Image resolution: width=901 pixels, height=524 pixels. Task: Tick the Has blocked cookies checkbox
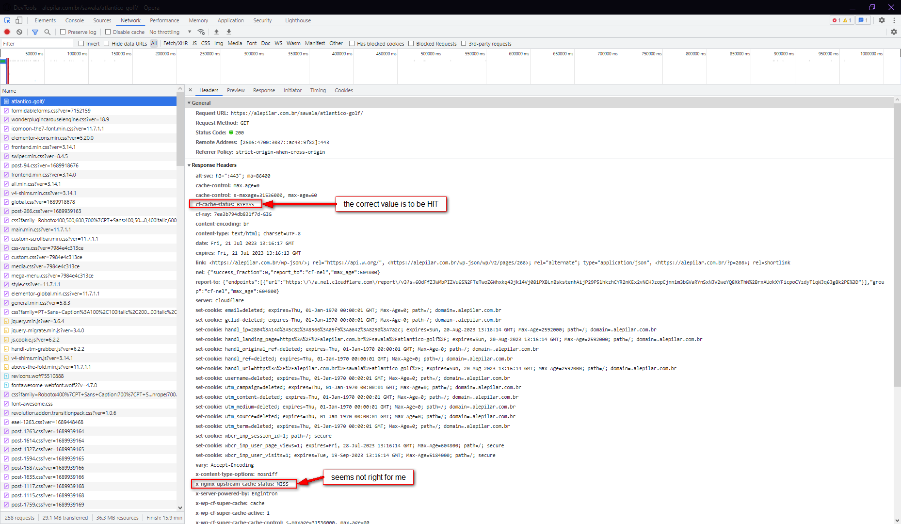[352, 44]
